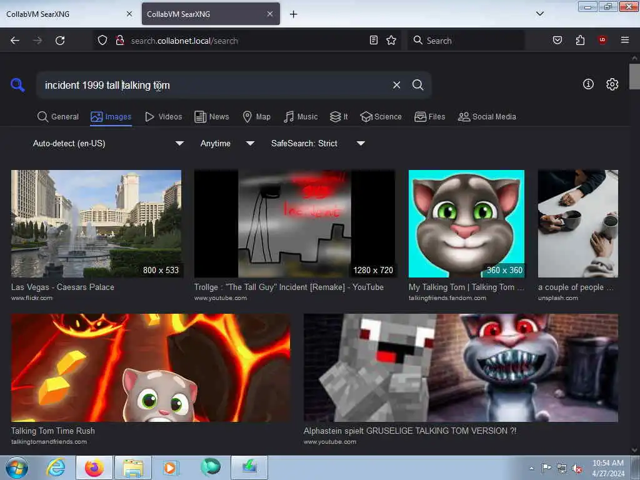Open the Talking Tom Time Rush link
640x480 pixels.
52,431
